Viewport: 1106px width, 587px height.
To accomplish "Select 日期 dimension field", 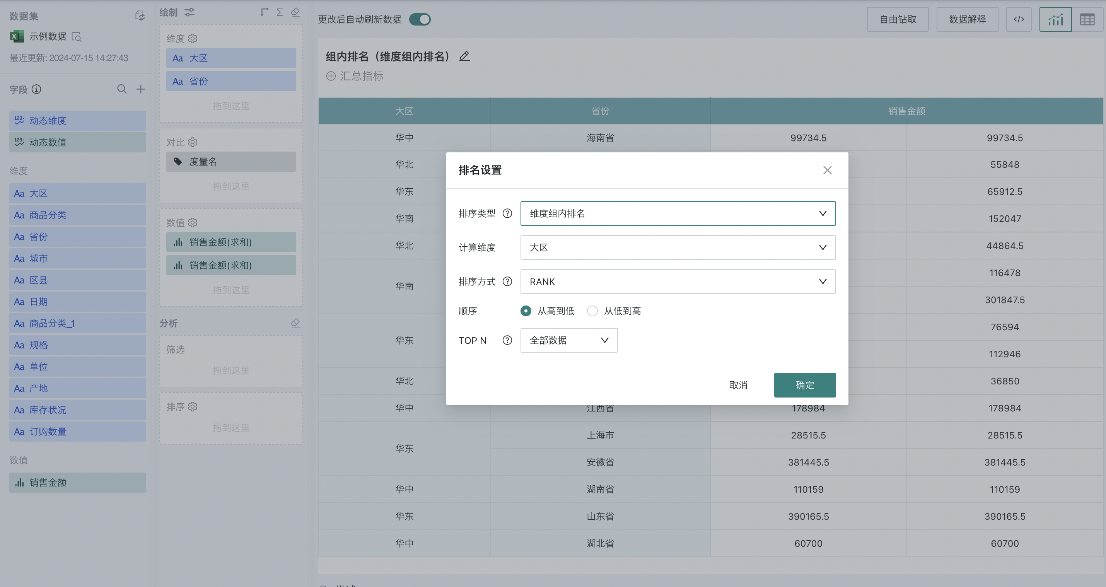I will [78, 302].
